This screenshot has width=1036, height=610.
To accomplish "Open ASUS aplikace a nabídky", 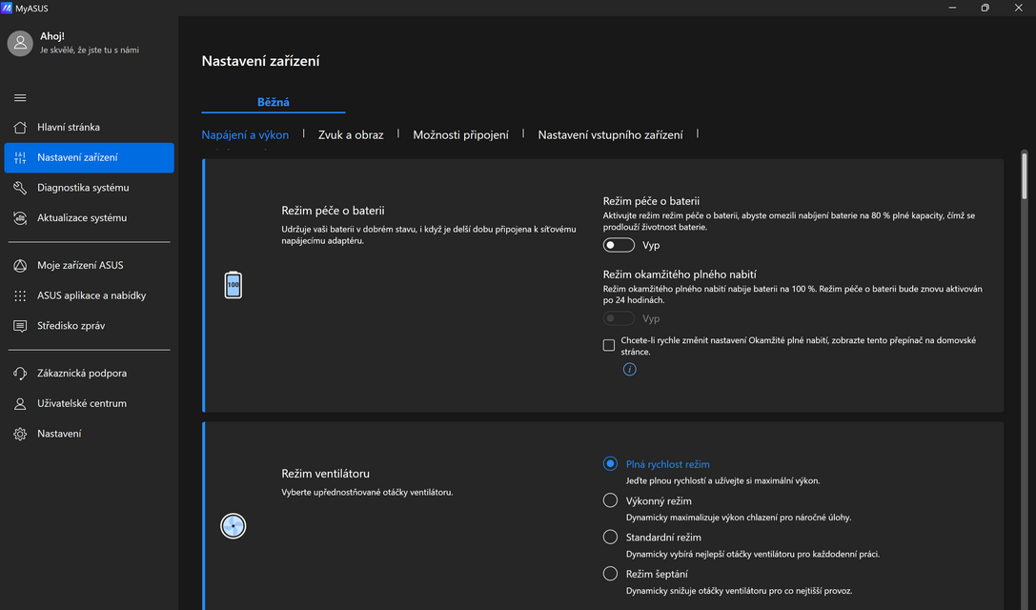I will tap(91, 295).
